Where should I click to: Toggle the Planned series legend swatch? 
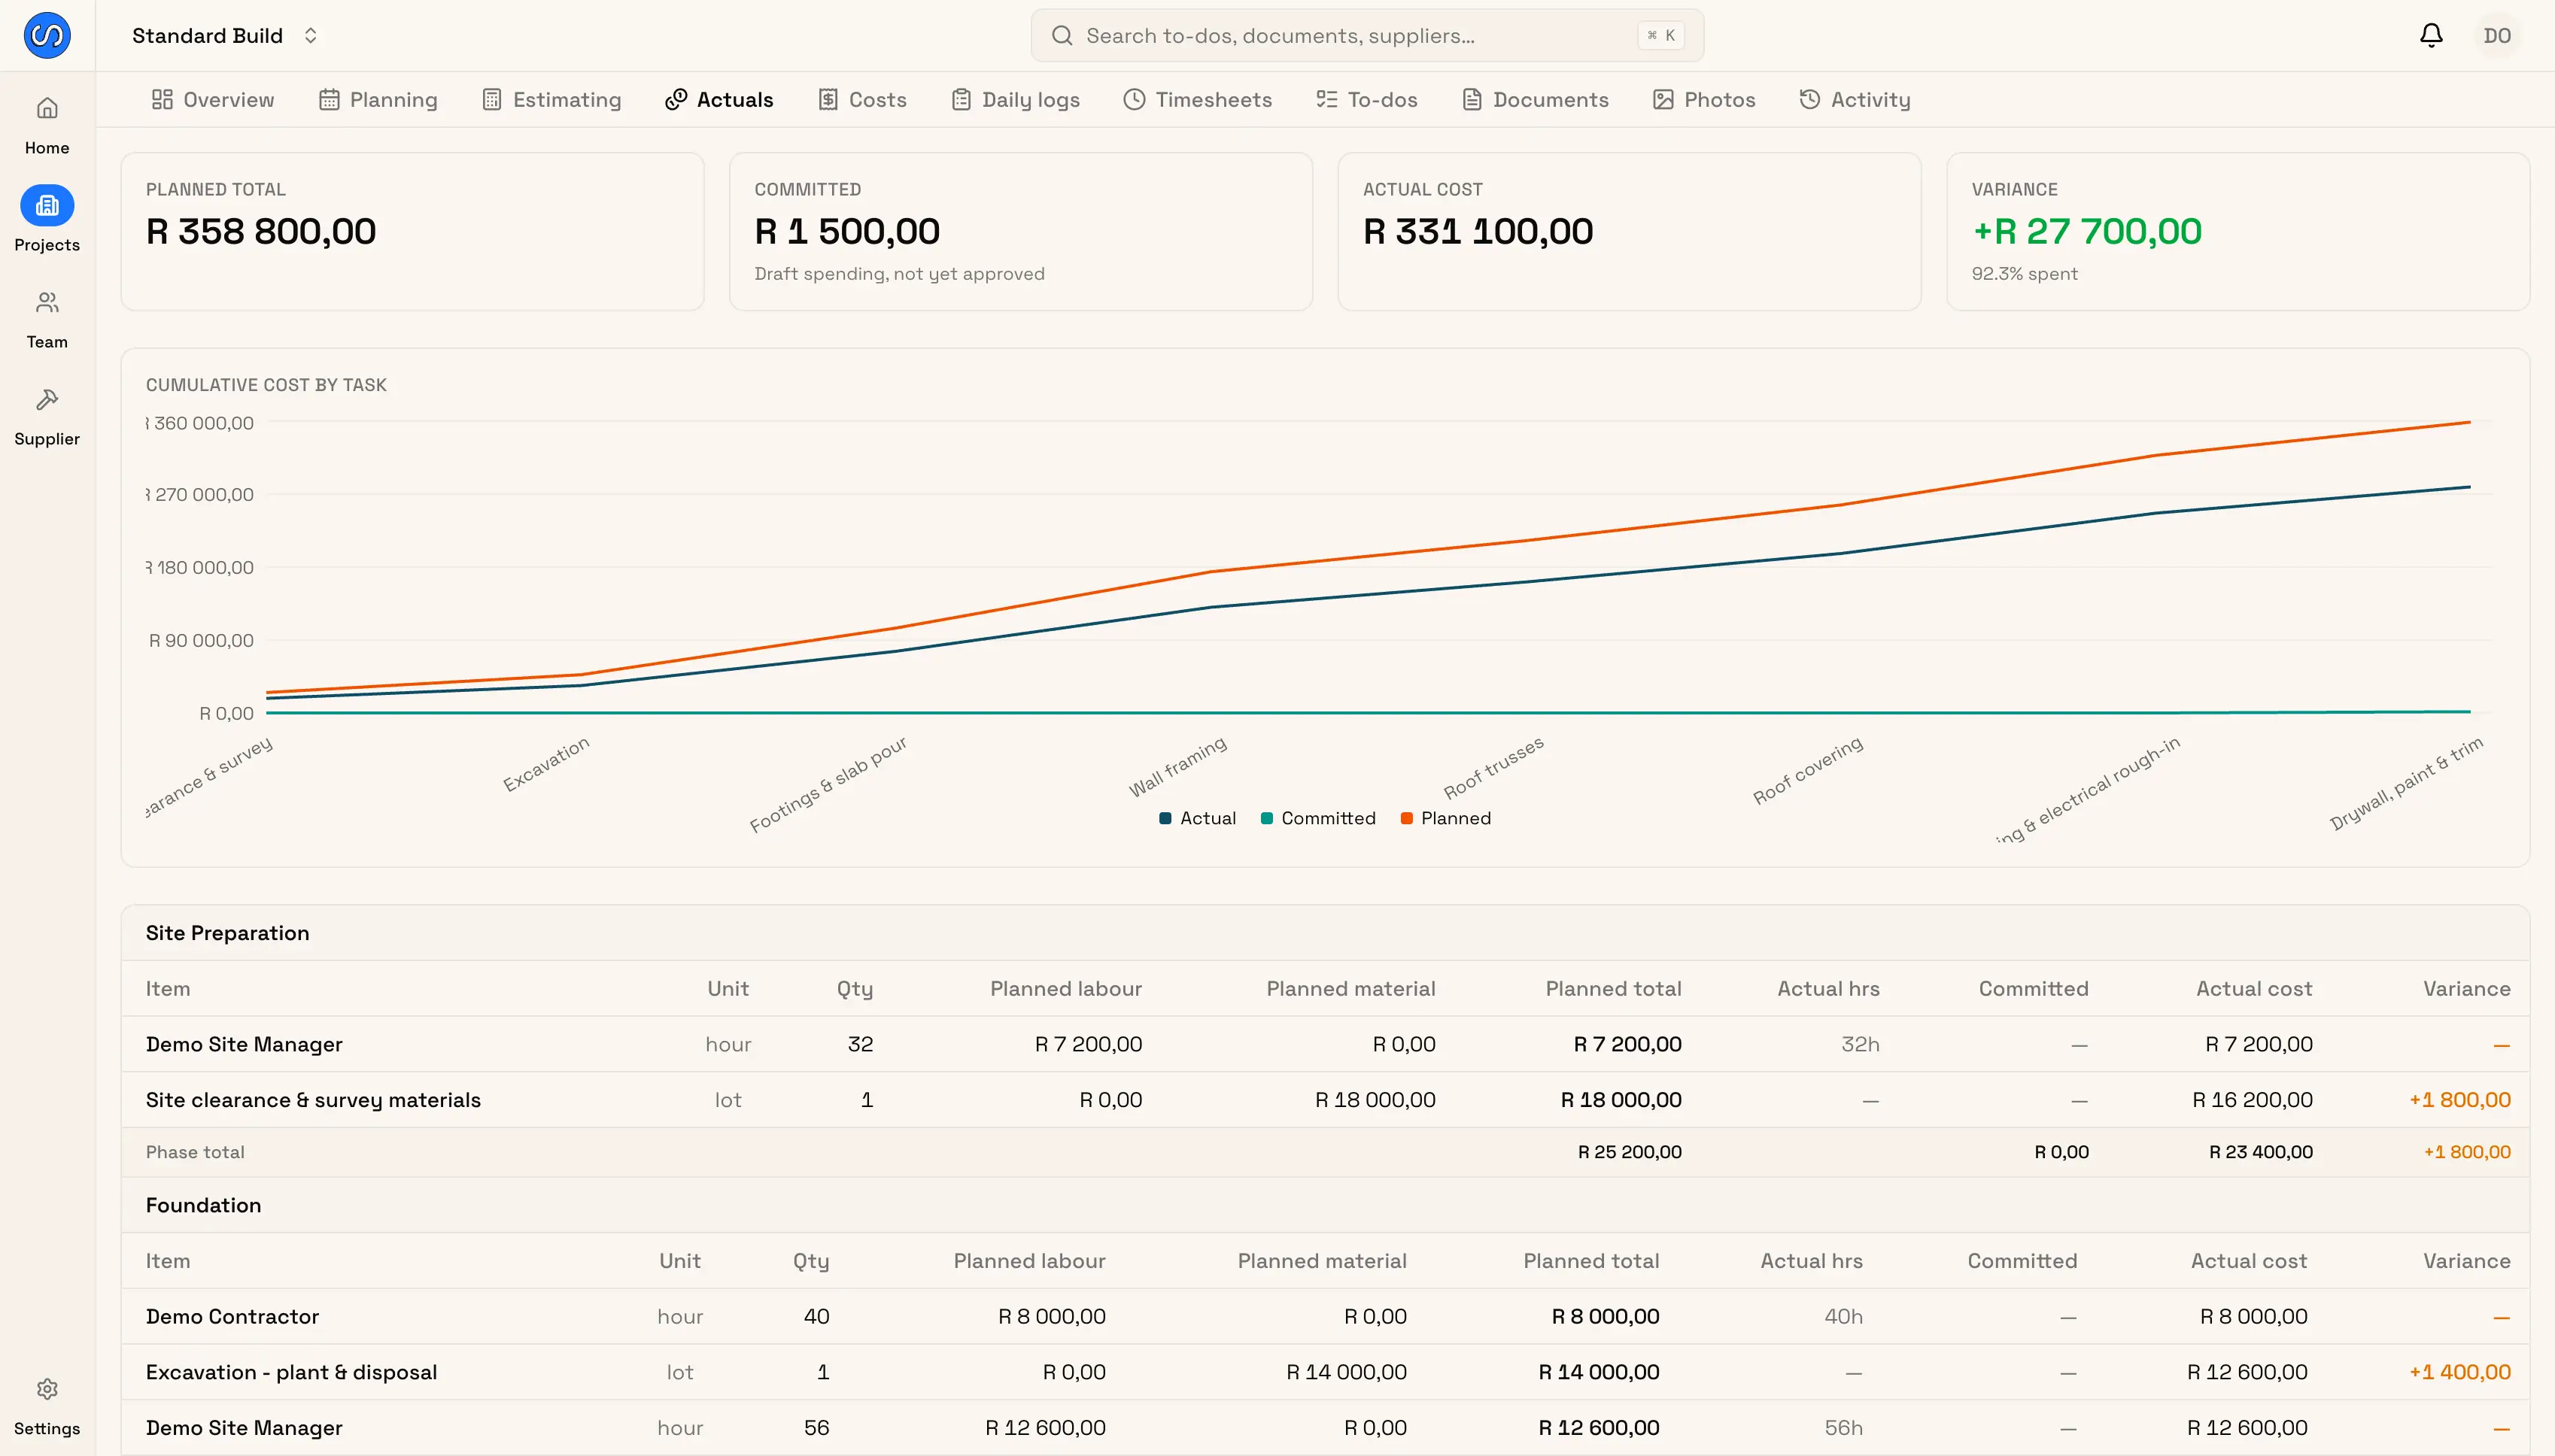[1405, 818]
